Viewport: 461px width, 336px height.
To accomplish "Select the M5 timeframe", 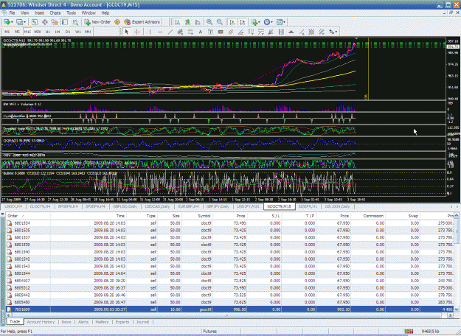I will click(x=17, y=32).
